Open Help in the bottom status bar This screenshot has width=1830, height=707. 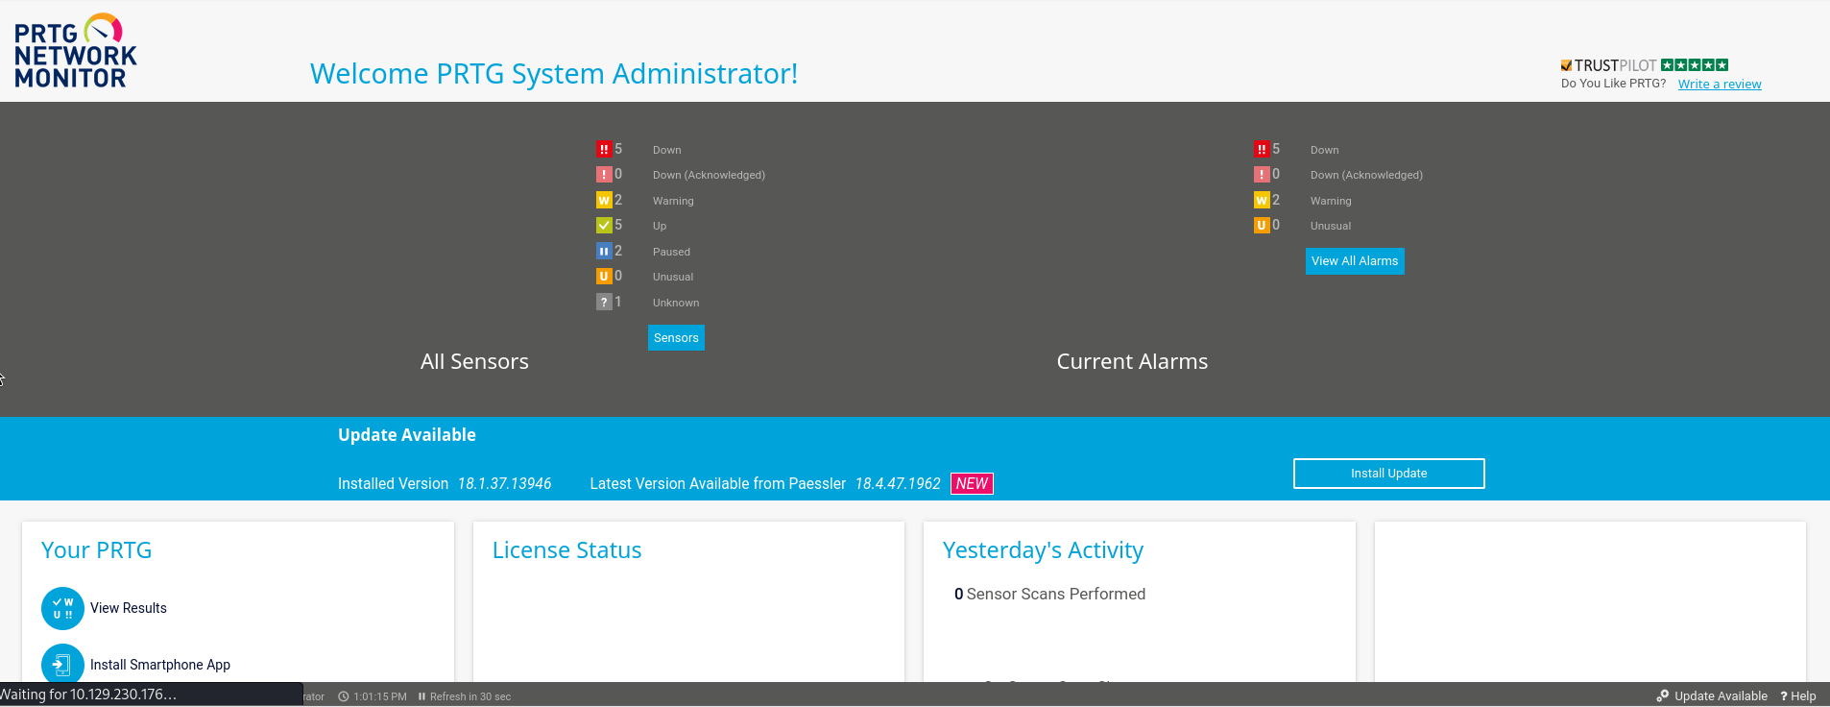point(1798,696)
